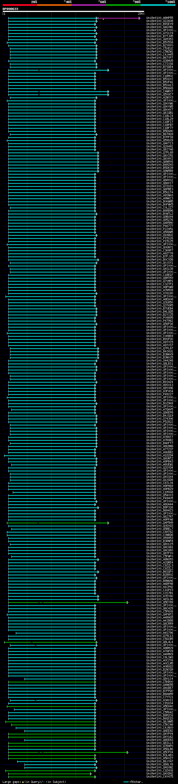Select hit label UniRef100_C5KB00

159,682
